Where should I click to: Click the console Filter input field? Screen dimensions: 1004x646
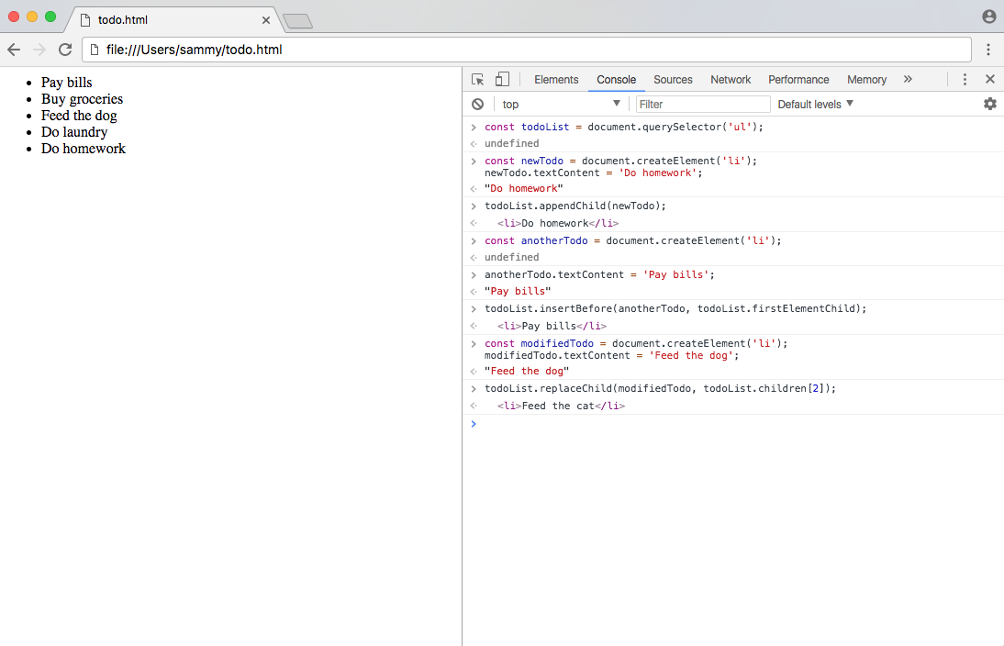[703, 104]
